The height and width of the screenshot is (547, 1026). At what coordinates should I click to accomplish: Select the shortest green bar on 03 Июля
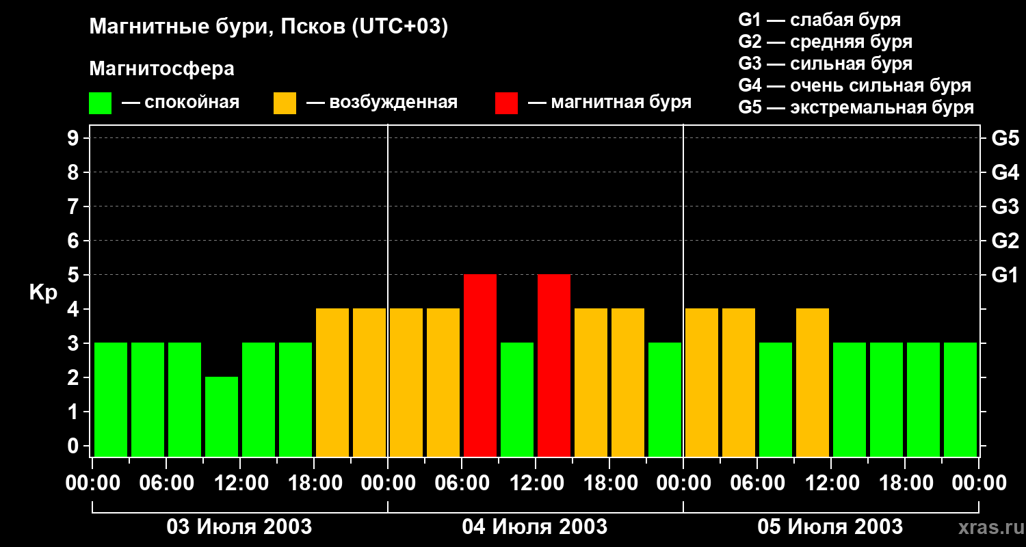tap(222, 416)
